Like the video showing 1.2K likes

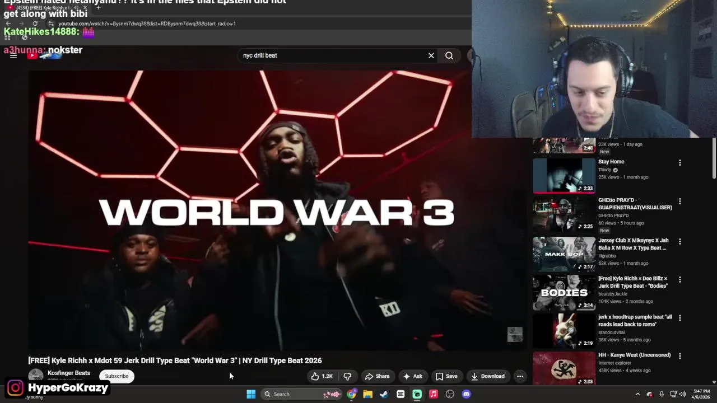click(322, 376)
